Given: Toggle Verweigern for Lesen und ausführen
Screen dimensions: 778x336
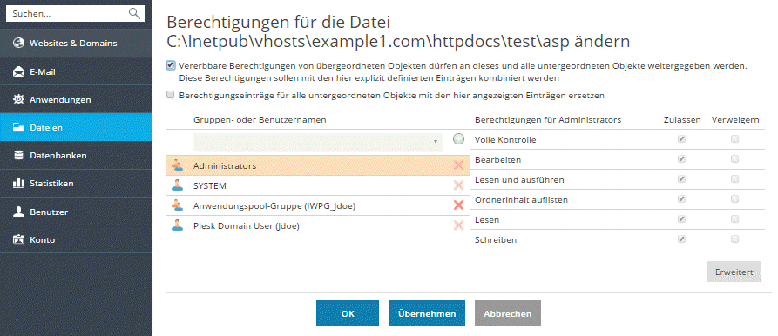Looking at the screenshot, I should coord(734,179).
